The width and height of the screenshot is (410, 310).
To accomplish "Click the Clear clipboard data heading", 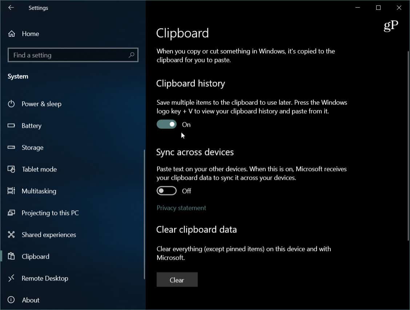I will [197, 230].
